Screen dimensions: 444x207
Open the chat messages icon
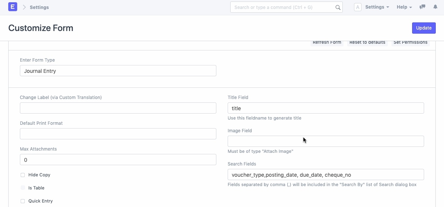point(423,7)
